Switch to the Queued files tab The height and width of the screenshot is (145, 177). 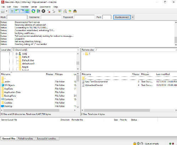pyautogui.click(x=9, y=139)
